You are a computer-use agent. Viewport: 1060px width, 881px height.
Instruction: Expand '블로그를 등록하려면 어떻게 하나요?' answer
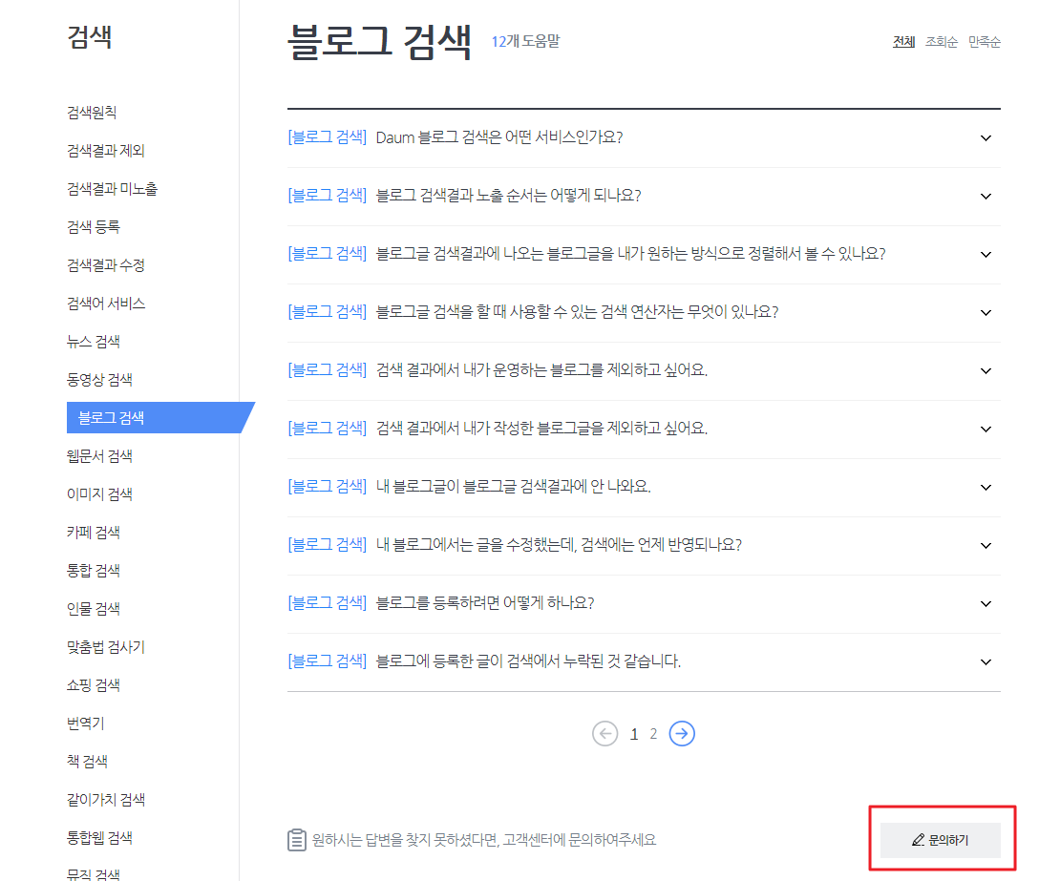tap(986, 603)
